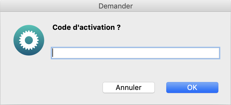Click the middle of the activation input
The image size is (231, 105).
pyautogui.click(x=136, y=53)
